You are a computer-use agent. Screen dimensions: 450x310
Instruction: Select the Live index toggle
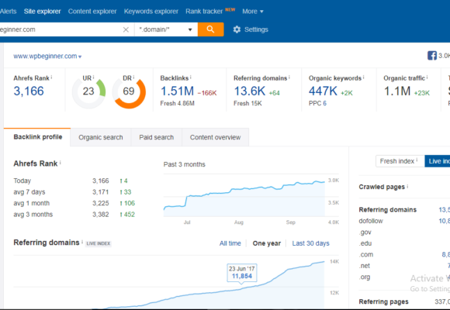point(438,161)
